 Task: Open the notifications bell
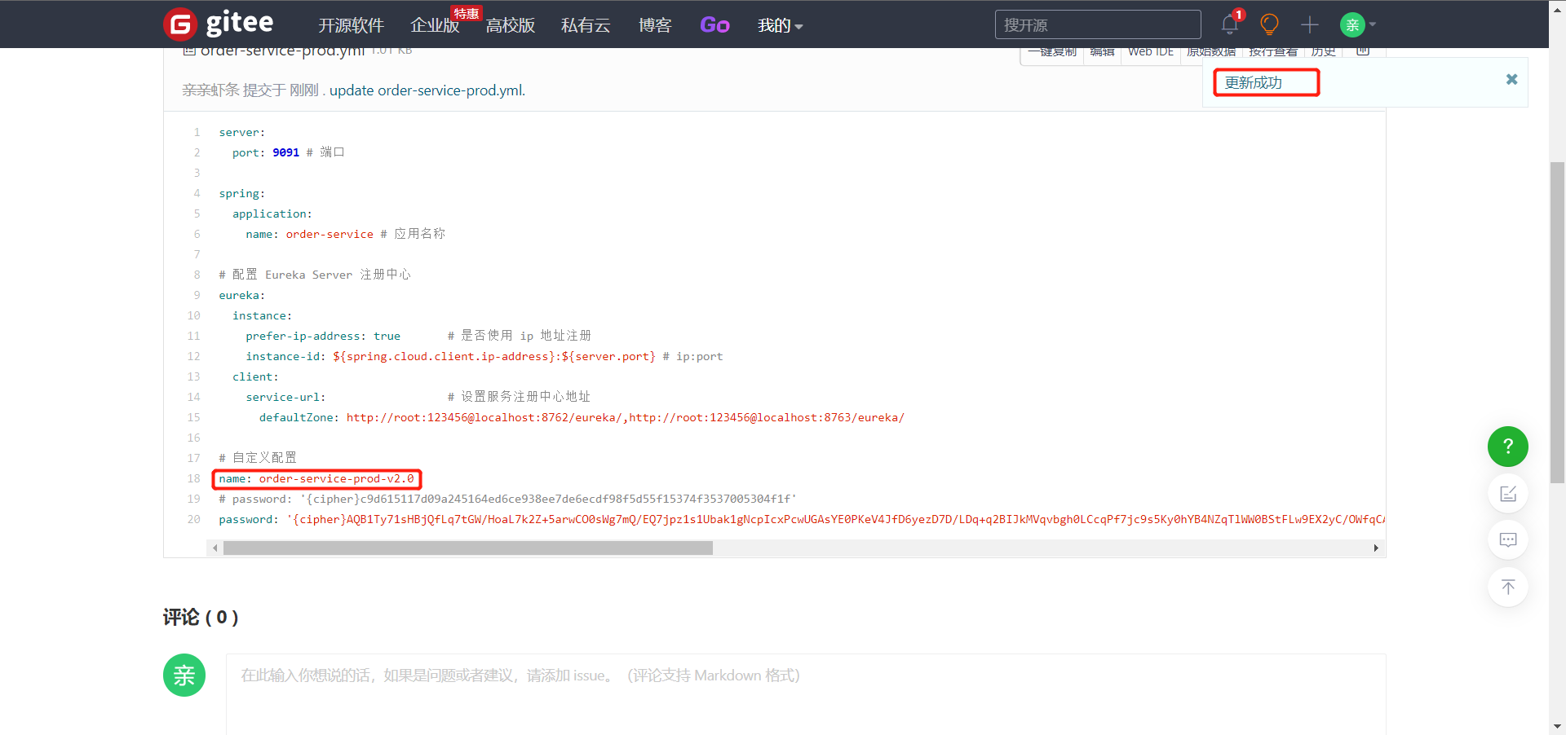click(x=1229, y=24)
